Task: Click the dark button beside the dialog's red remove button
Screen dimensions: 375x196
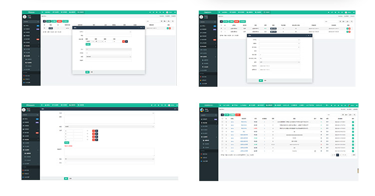Action: point(126,41)
